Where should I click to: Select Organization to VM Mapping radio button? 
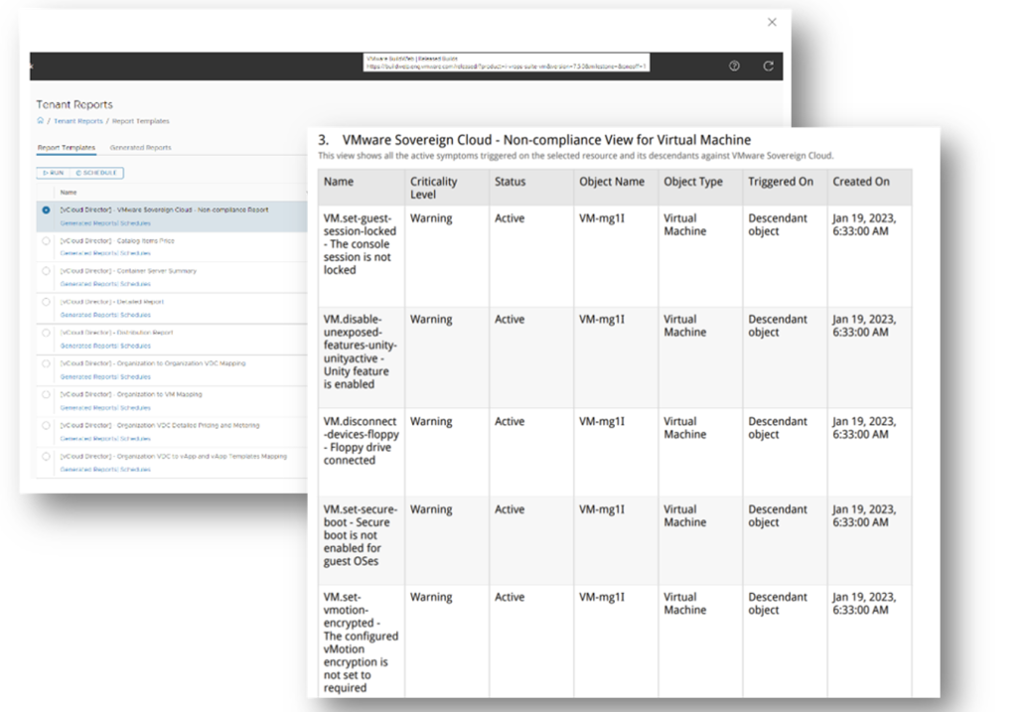coord(46,394)
